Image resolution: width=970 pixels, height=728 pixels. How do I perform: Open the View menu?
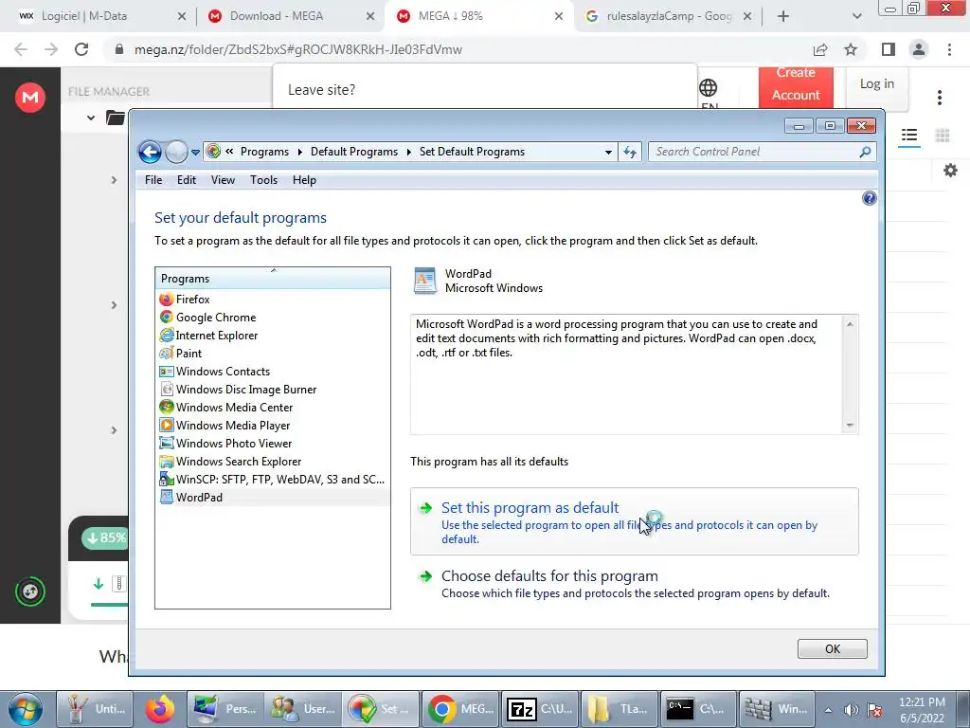(x=223, y=180)
